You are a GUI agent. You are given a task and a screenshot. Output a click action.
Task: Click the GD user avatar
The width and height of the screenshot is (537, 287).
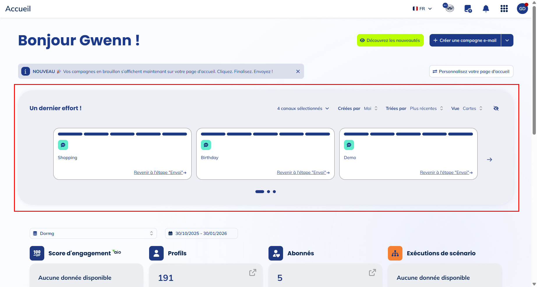point(522,9)
